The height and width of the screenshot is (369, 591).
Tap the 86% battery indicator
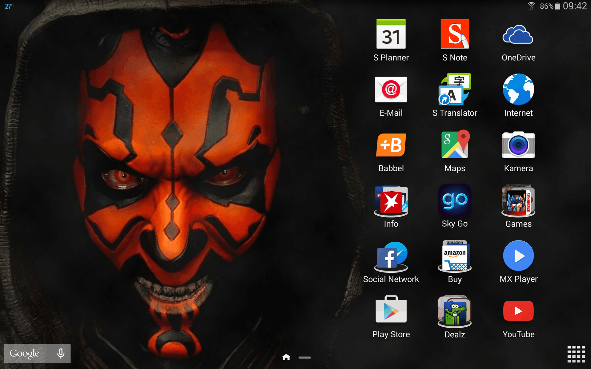[x=550, y=6]
